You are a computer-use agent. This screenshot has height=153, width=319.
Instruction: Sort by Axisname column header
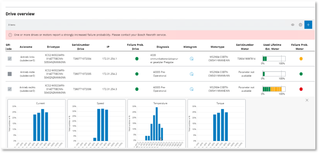point(26,47)
